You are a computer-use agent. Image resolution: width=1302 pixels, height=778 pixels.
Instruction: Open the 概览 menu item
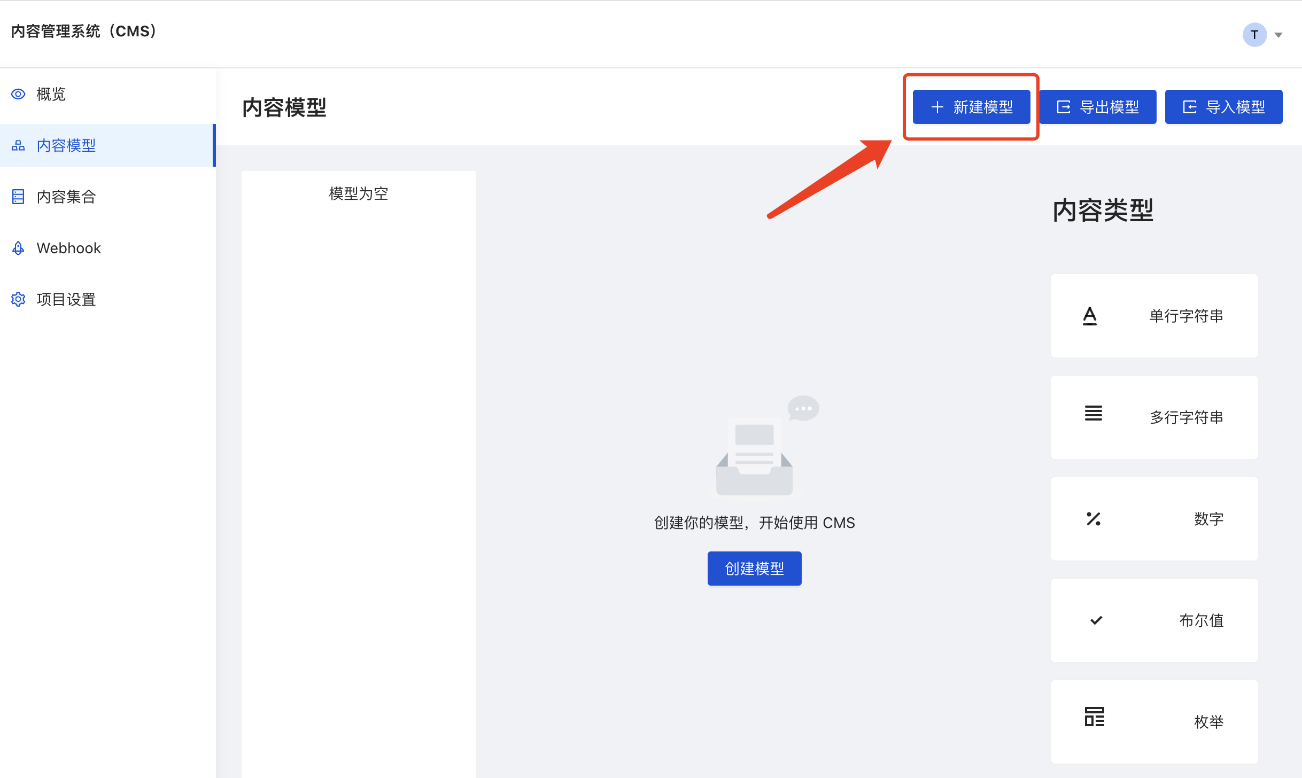[51, 94]
